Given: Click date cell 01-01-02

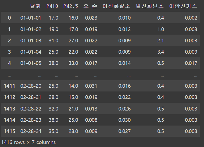Looking at the screenshot, I should tap(31, 29).
